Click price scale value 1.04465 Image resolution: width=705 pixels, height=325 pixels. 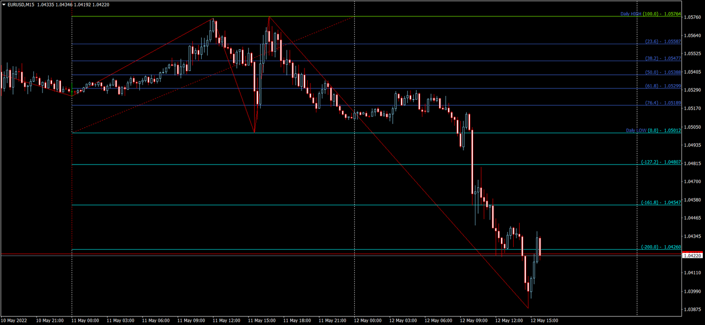[692, 218]
